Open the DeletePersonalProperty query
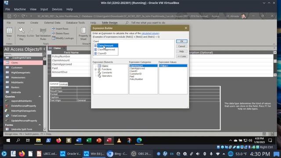The width and height of the screenshot is (281, 158). click(23, 106)
